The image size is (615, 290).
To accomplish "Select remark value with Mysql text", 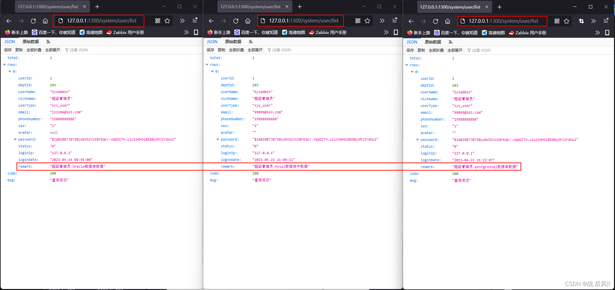I will click(x=281, y=166).
